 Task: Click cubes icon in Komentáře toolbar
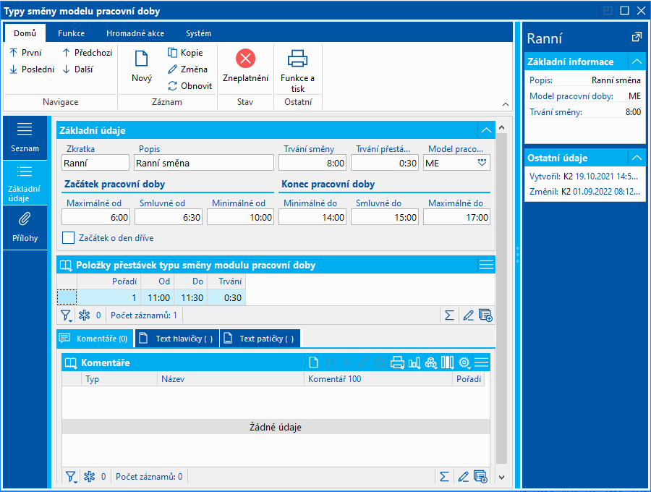point(431,362)
